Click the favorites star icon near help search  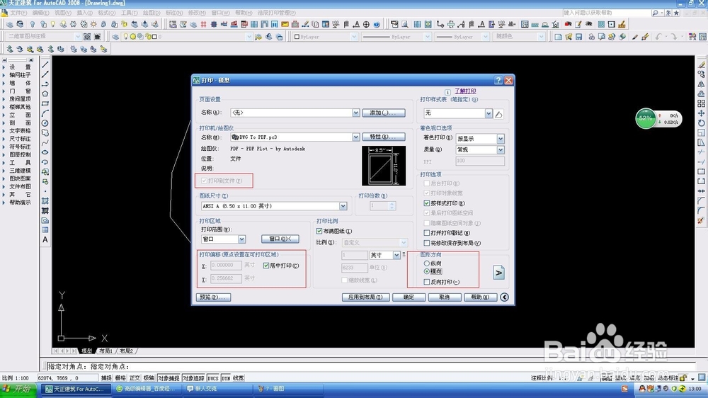(x=676, y=13)
